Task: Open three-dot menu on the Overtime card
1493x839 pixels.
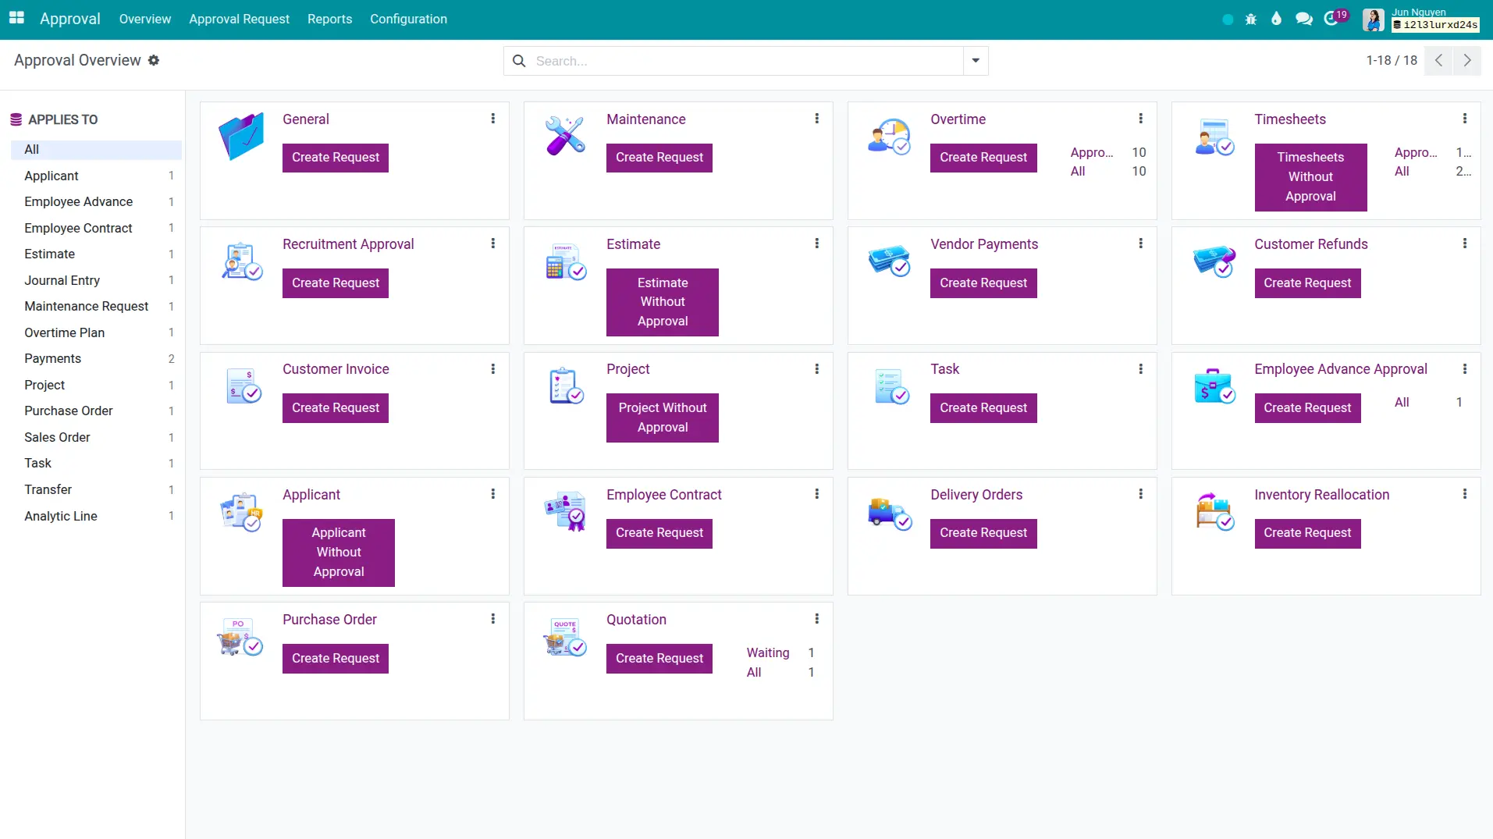Action: pyautogui.click(x=1140, y=119)
